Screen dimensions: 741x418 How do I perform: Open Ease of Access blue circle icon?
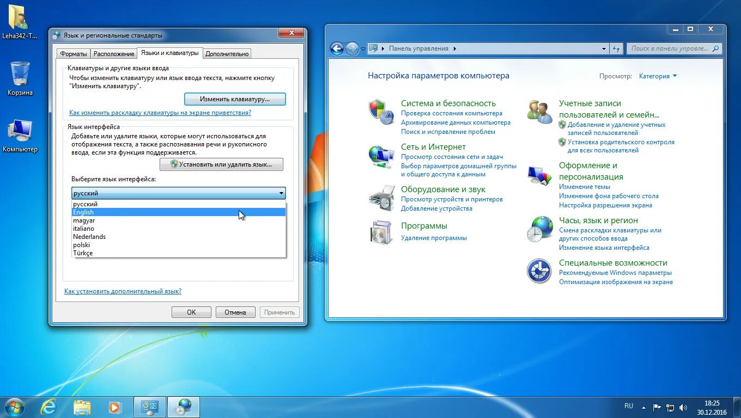[539, 271]
